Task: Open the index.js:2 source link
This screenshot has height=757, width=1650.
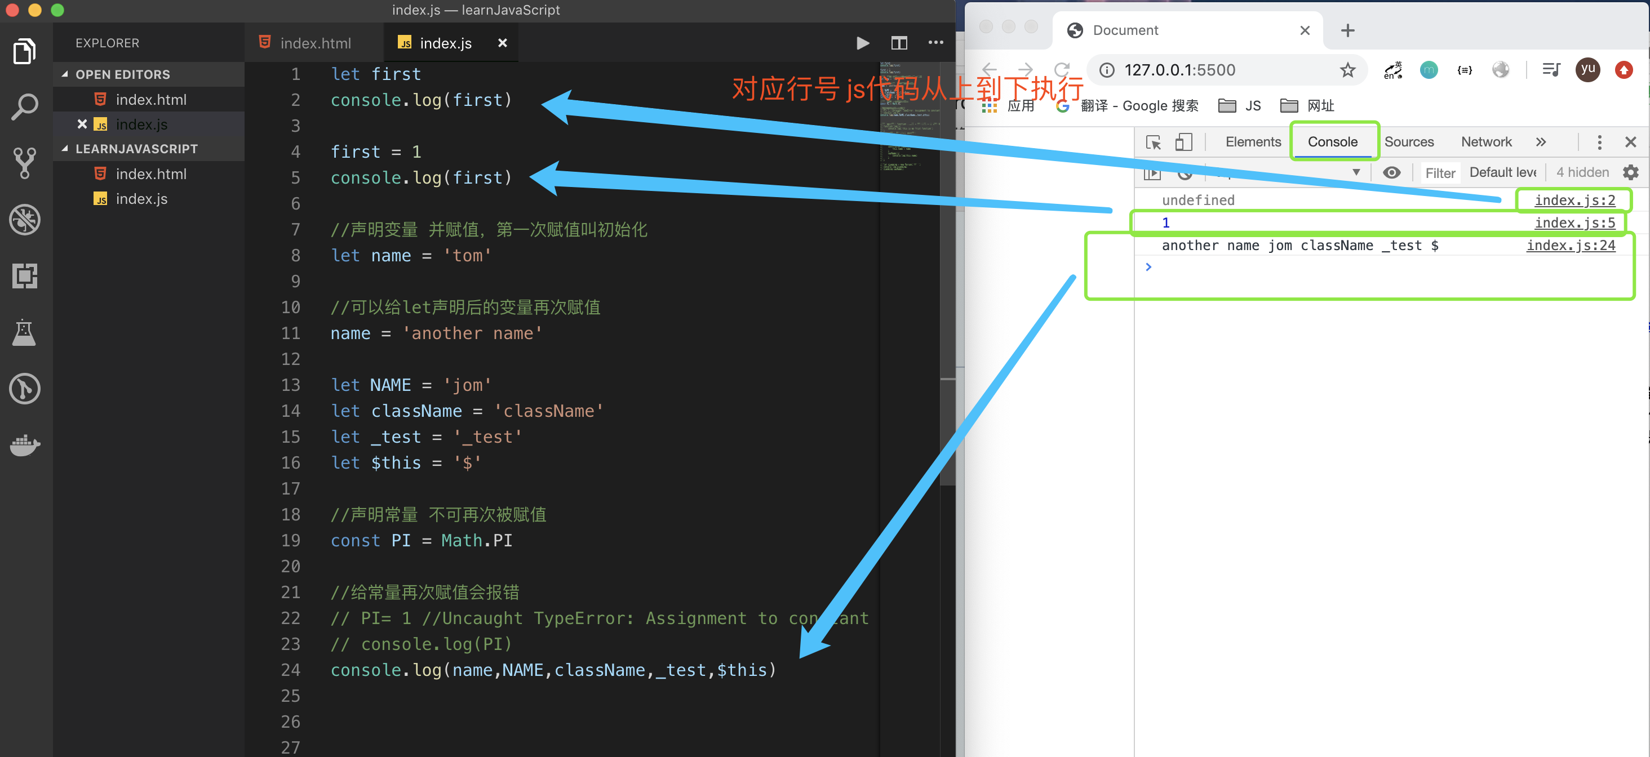Action: point(1574,201)
